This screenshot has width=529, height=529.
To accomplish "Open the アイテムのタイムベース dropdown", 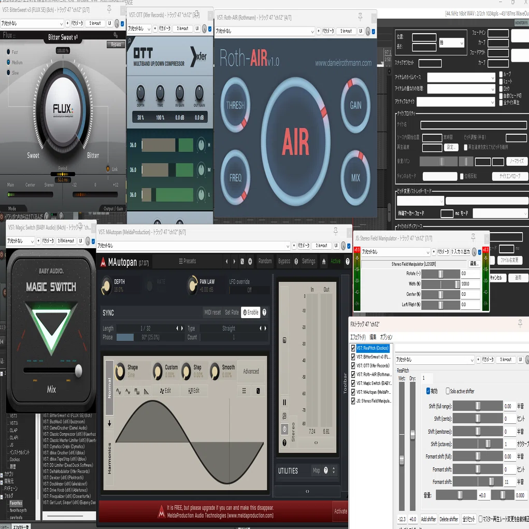I will click(x=461, y=78).
